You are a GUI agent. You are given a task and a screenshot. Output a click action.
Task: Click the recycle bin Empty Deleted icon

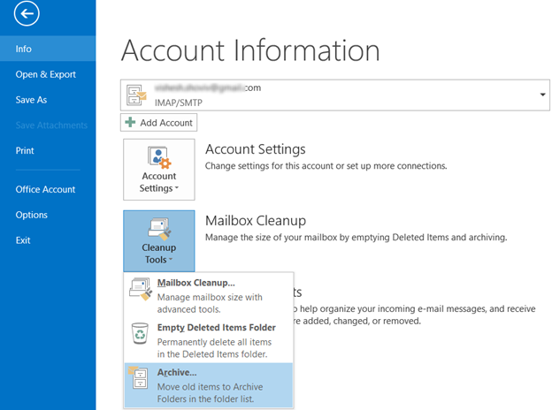point(140,333)
